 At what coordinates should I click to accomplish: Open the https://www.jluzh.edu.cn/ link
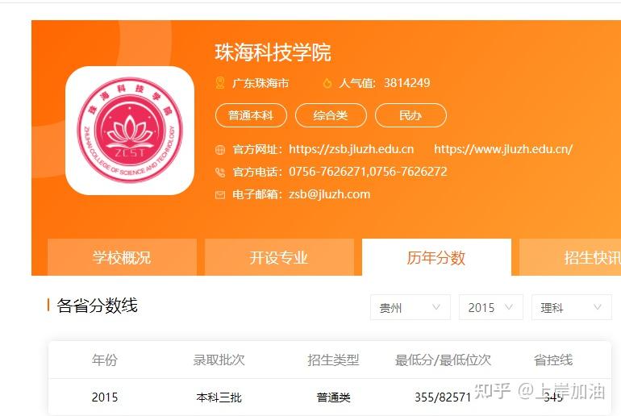[503, 149]
